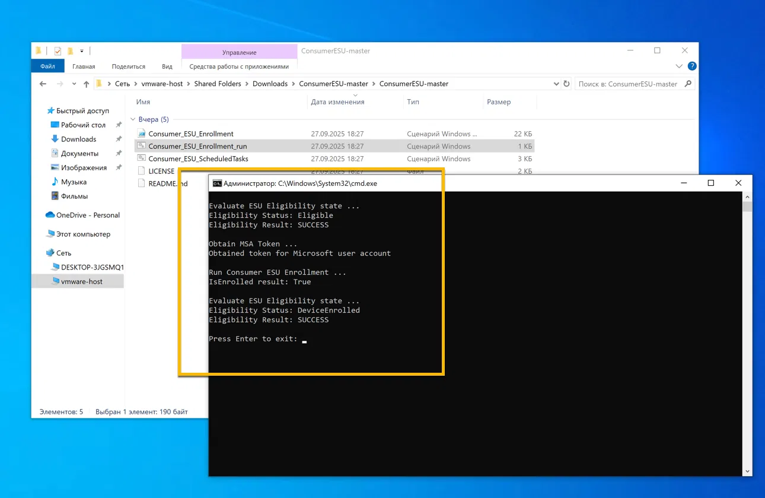Screen dimensions: 765x498
Task: Click the LICENSE file icon
Action: point(142,171)
